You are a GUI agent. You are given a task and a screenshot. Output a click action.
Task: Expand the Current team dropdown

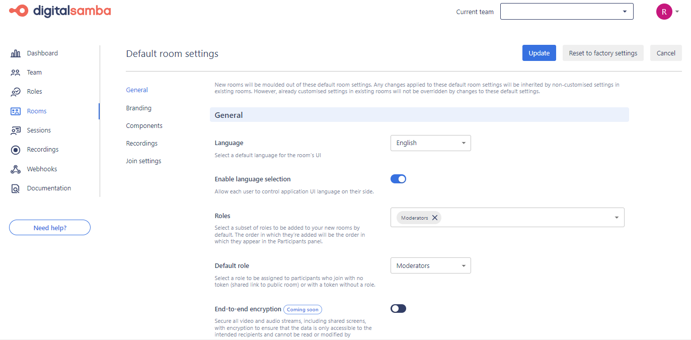(566, 12)
